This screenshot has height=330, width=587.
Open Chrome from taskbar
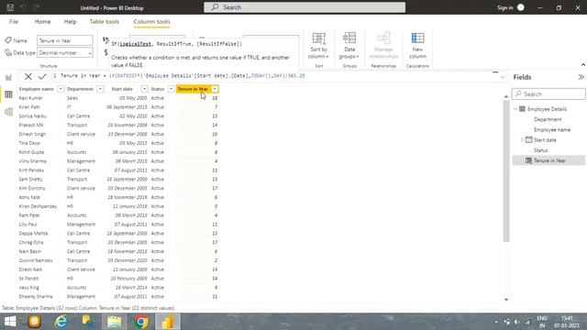pyautogui.click(x=141, y=322)
